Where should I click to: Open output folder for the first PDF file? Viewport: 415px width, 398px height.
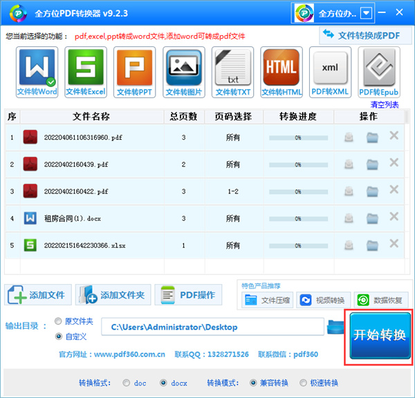(373, 138)
